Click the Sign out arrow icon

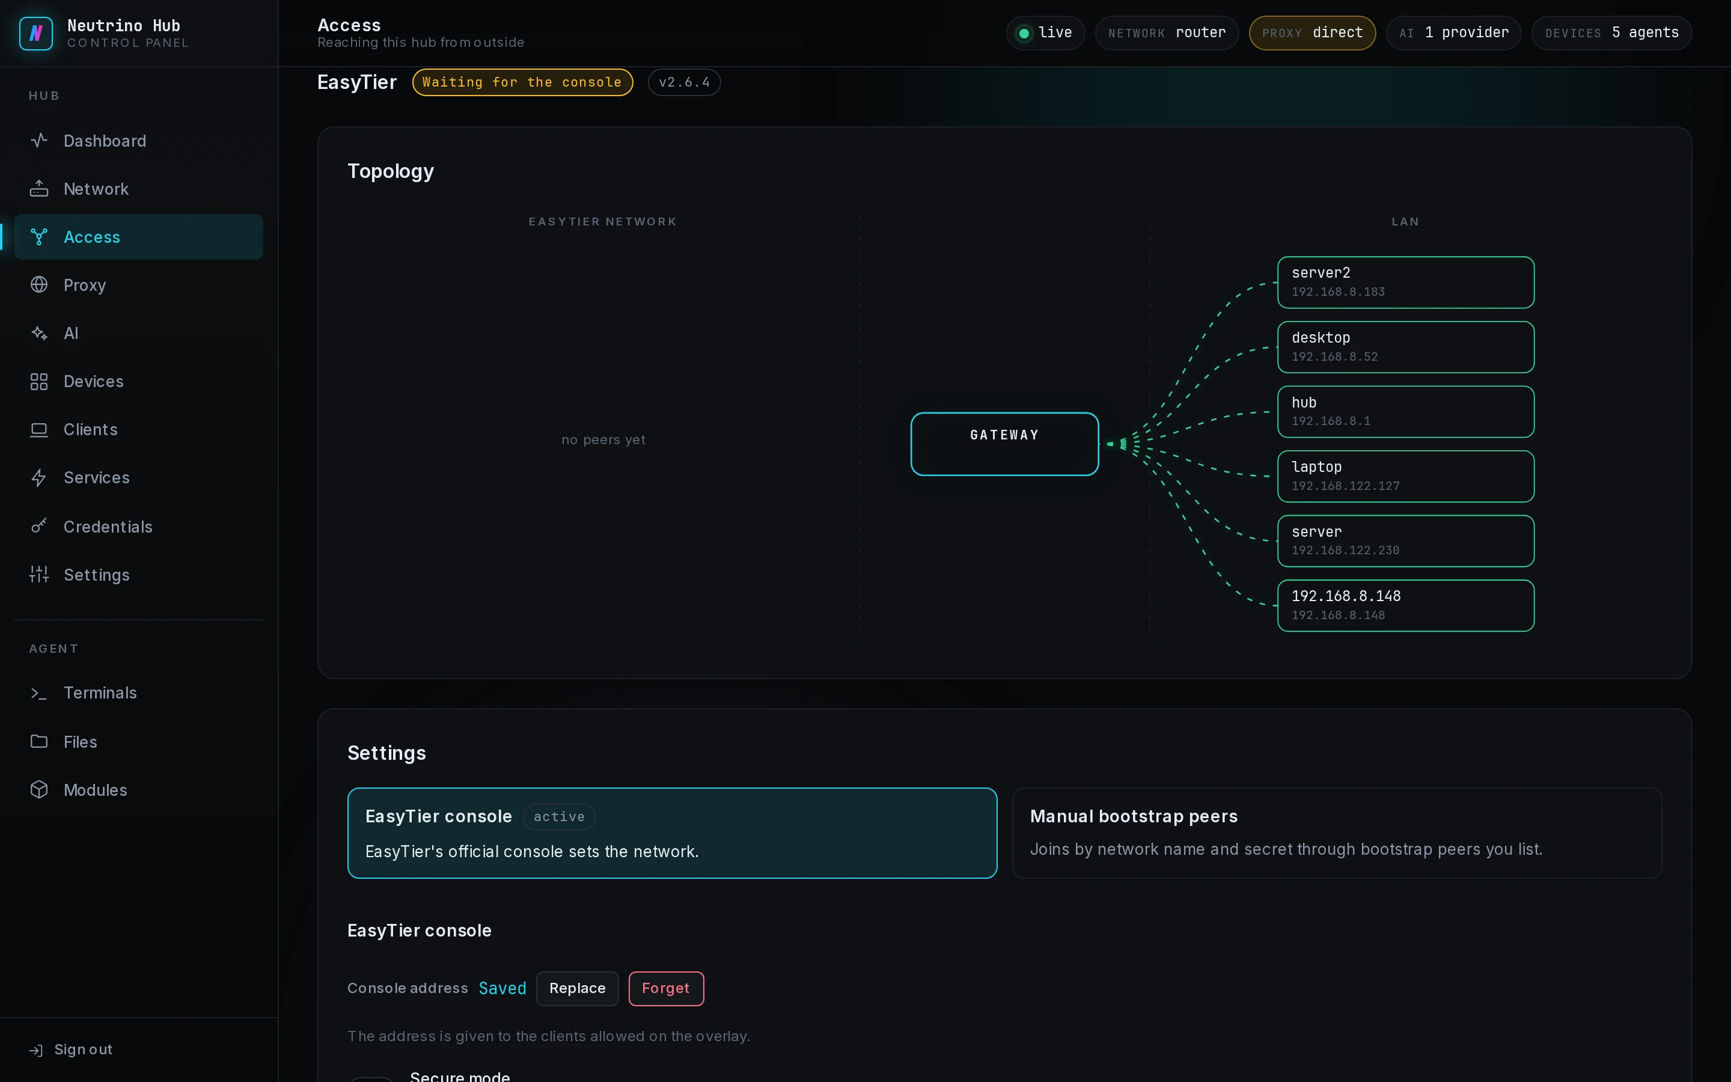pyautogui.click(x=36, y=1050)
